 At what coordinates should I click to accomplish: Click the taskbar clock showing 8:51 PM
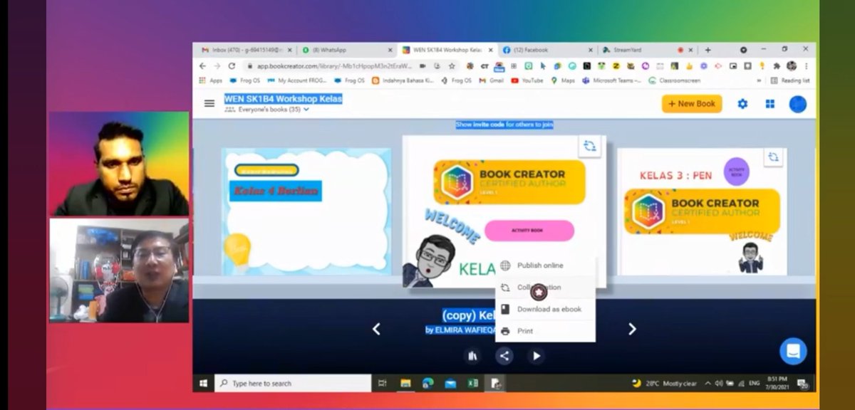click(778, 383)
